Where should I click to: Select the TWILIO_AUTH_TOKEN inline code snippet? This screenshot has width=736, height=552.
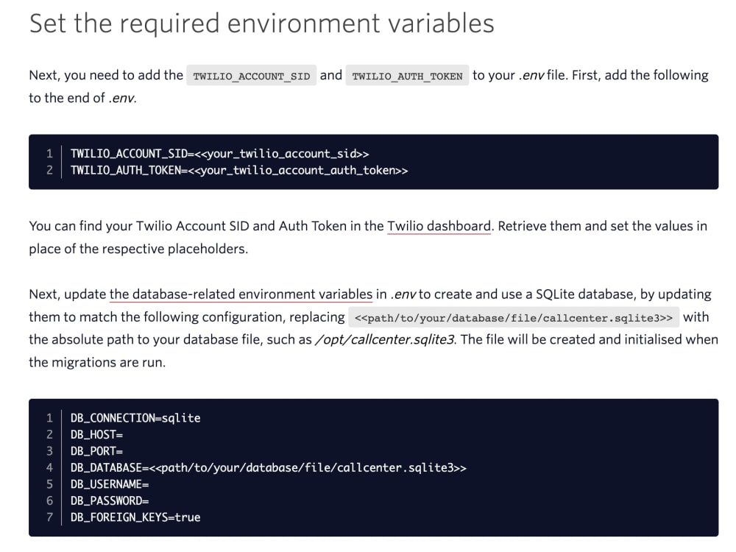(408, 75)
